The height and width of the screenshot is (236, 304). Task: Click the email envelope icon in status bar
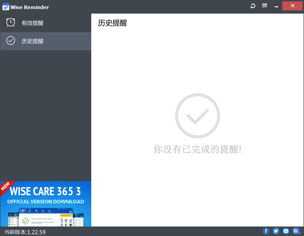(x=286, y=231)
